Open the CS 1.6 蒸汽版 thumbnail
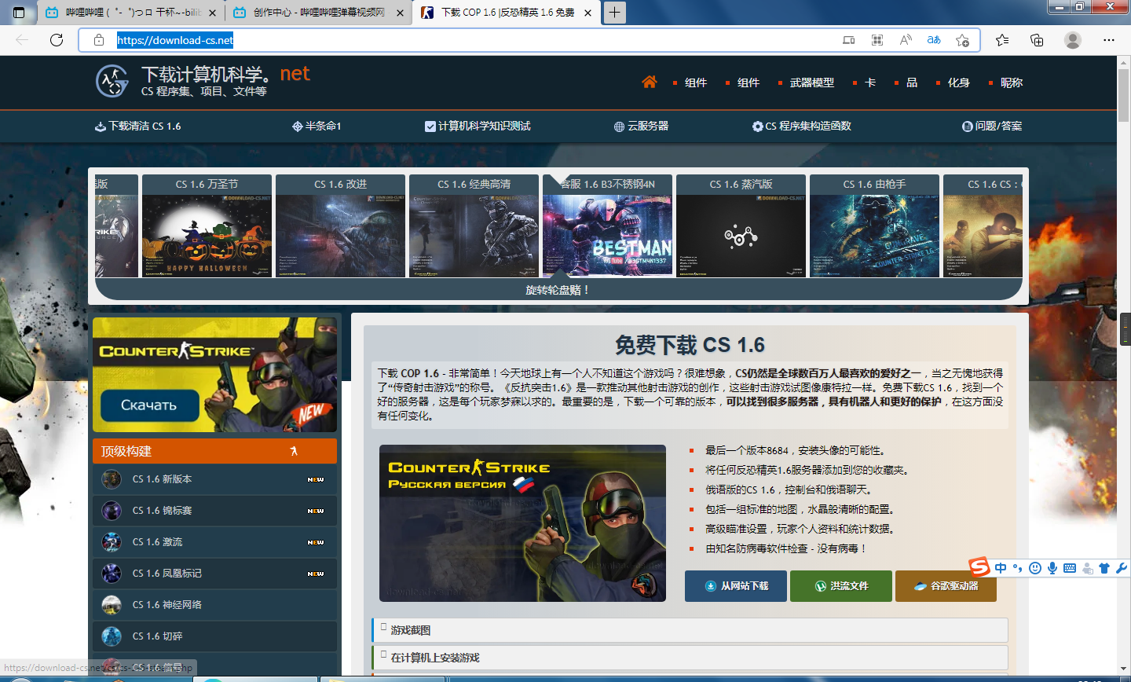The width and height of the screenshot is (1131, 682). [x=741, y=225]
